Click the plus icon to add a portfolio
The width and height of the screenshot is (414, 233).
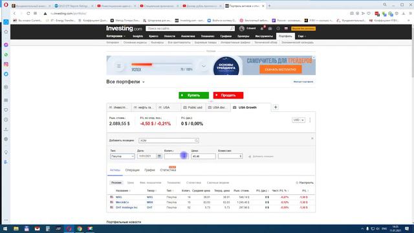point(276,107)
